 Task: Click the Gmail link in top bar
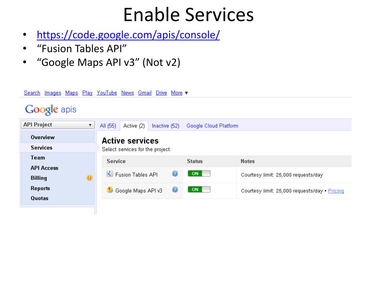click(x=145, y=93)
